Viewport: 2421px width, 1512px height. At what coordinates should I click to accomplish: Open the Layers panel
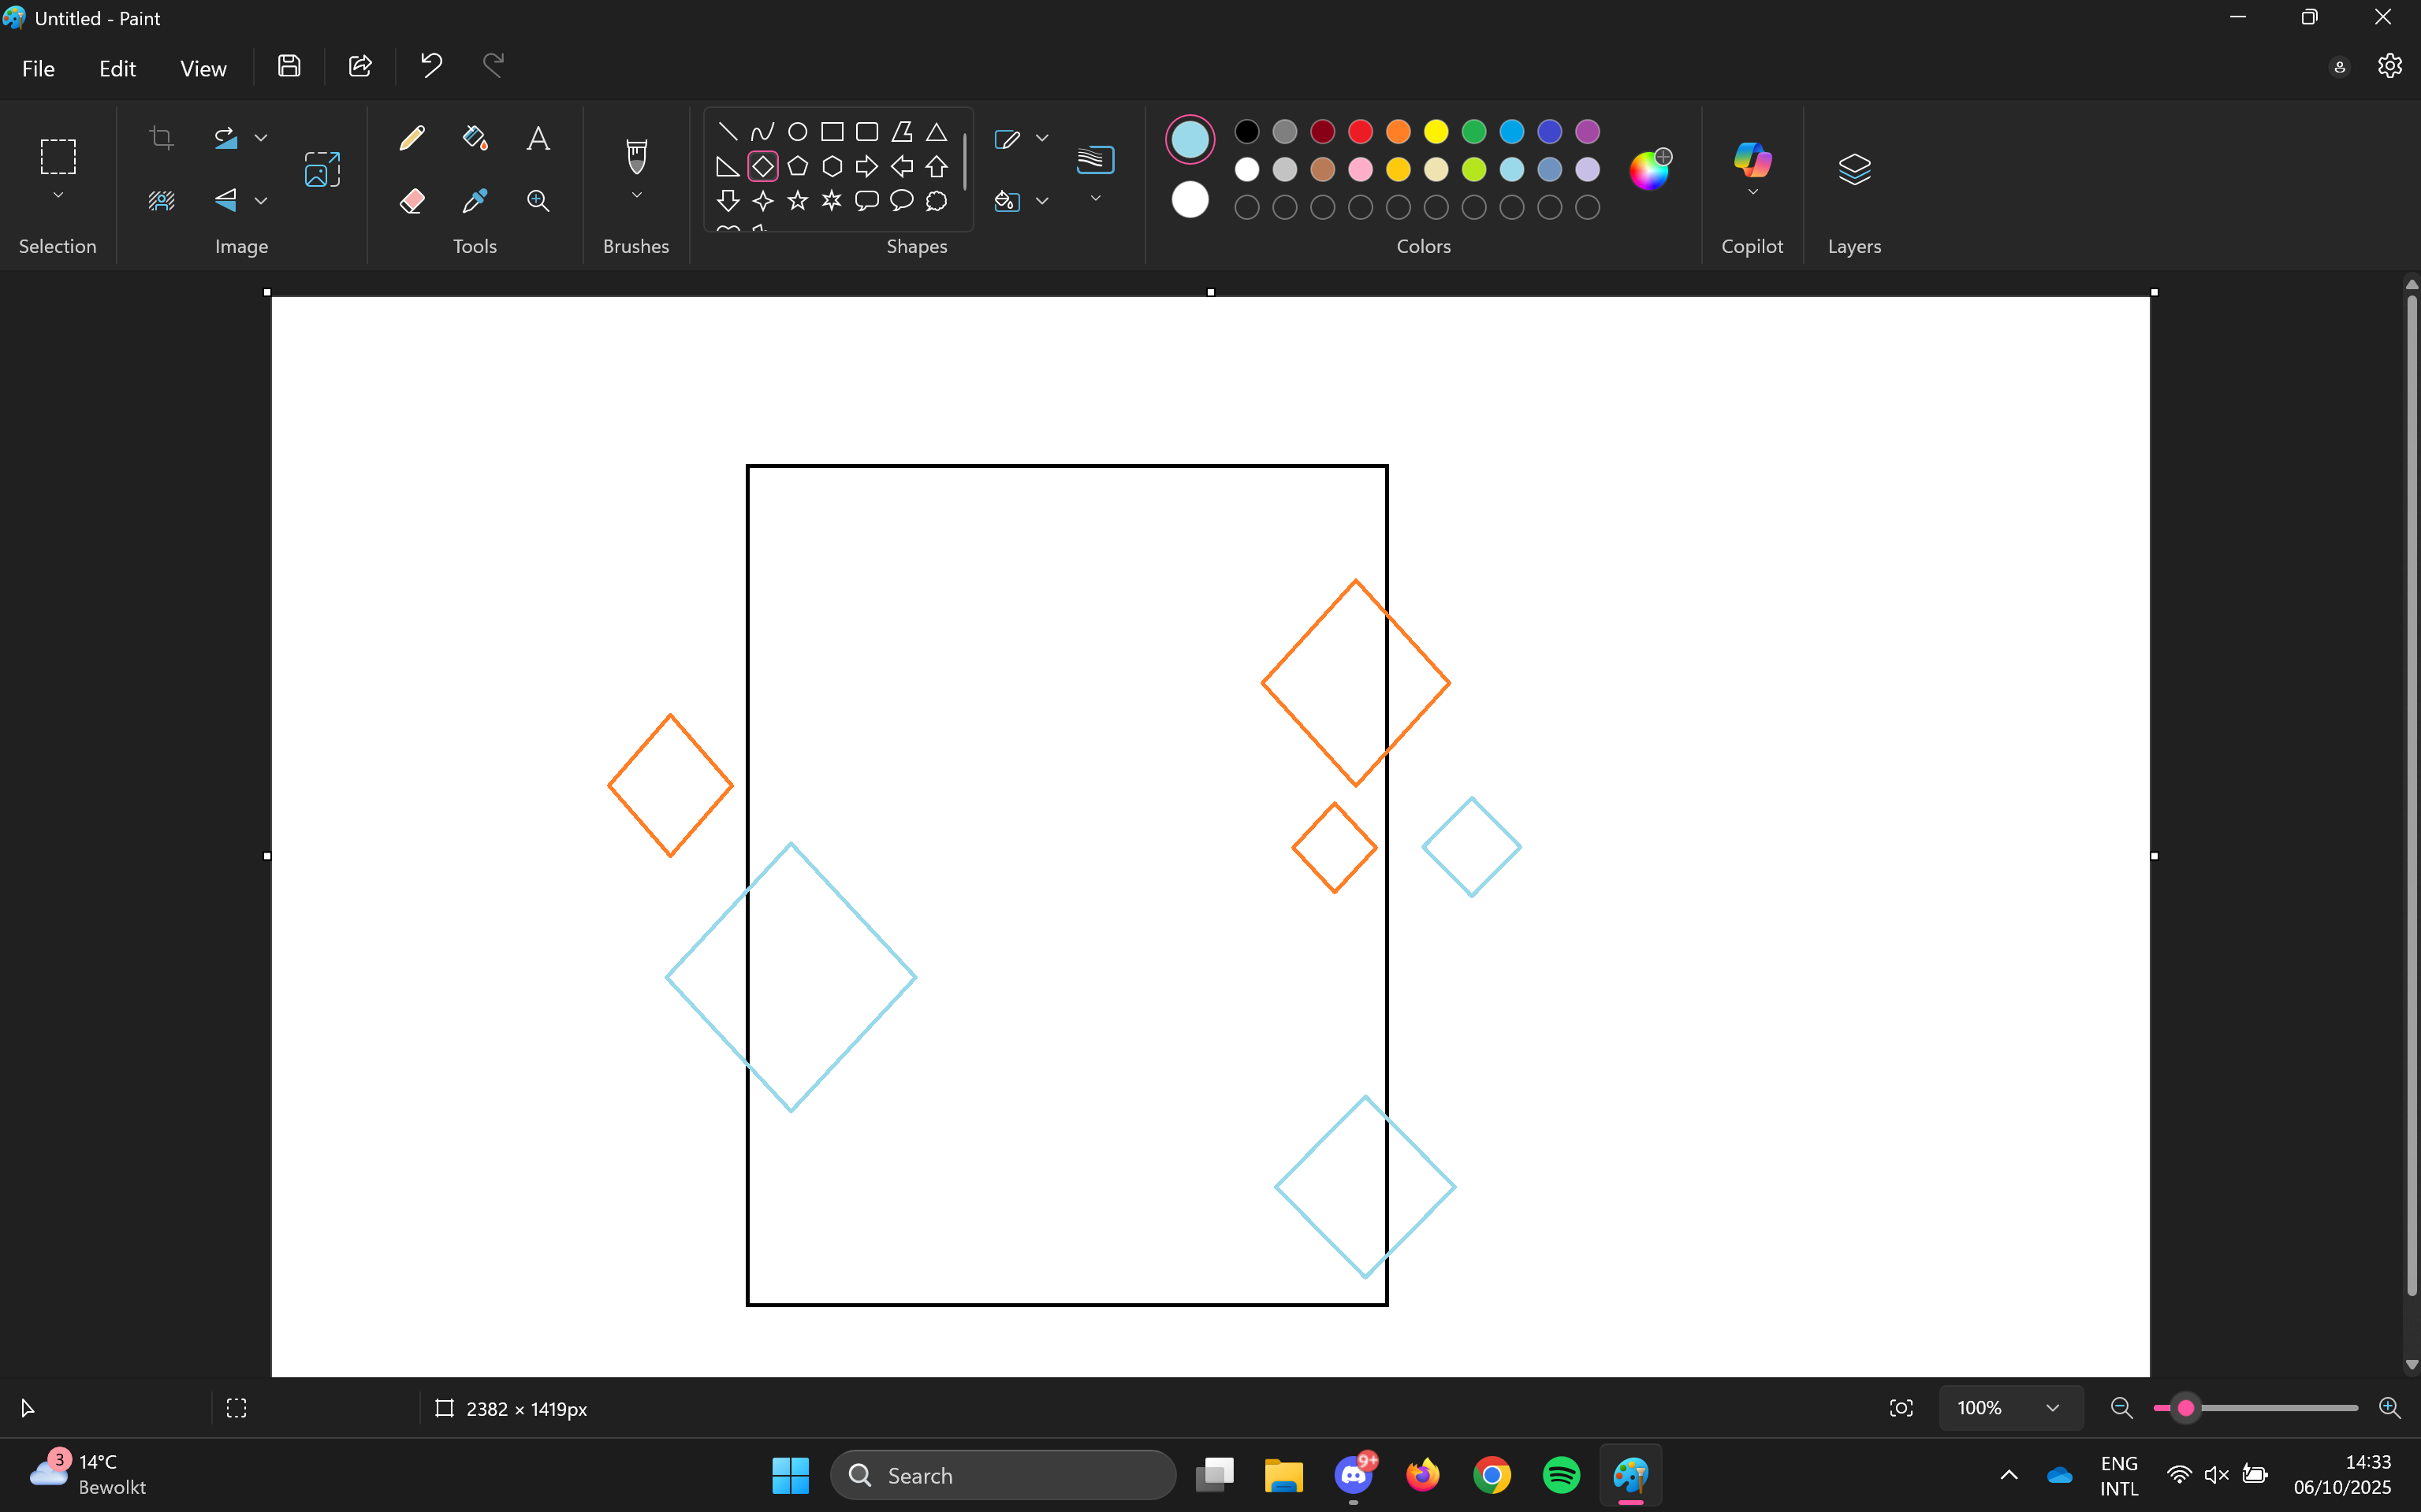pos(1853,169)
